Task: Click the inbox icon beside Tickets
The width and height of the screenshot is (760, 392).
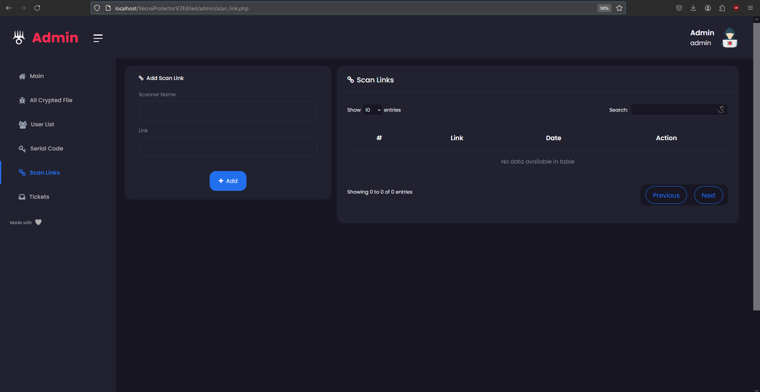Action: coord(22,197)
